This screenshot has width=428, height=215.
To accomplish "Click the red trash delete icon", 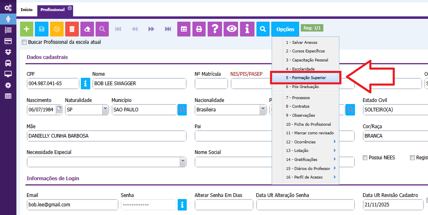I will point(72,29).
